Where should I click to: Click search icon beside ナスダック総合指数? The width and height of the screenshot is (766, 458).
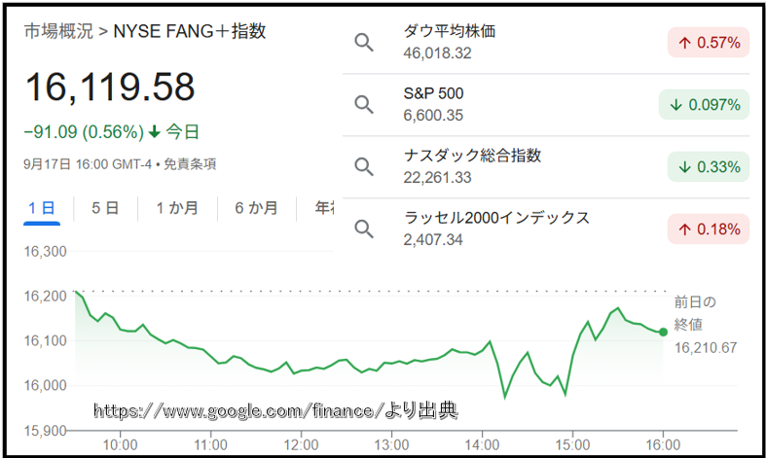click(364, 167)
